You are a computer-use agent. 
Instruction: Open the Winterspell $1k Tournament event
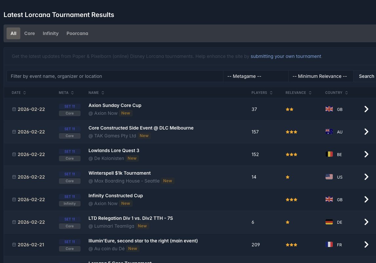120,173
